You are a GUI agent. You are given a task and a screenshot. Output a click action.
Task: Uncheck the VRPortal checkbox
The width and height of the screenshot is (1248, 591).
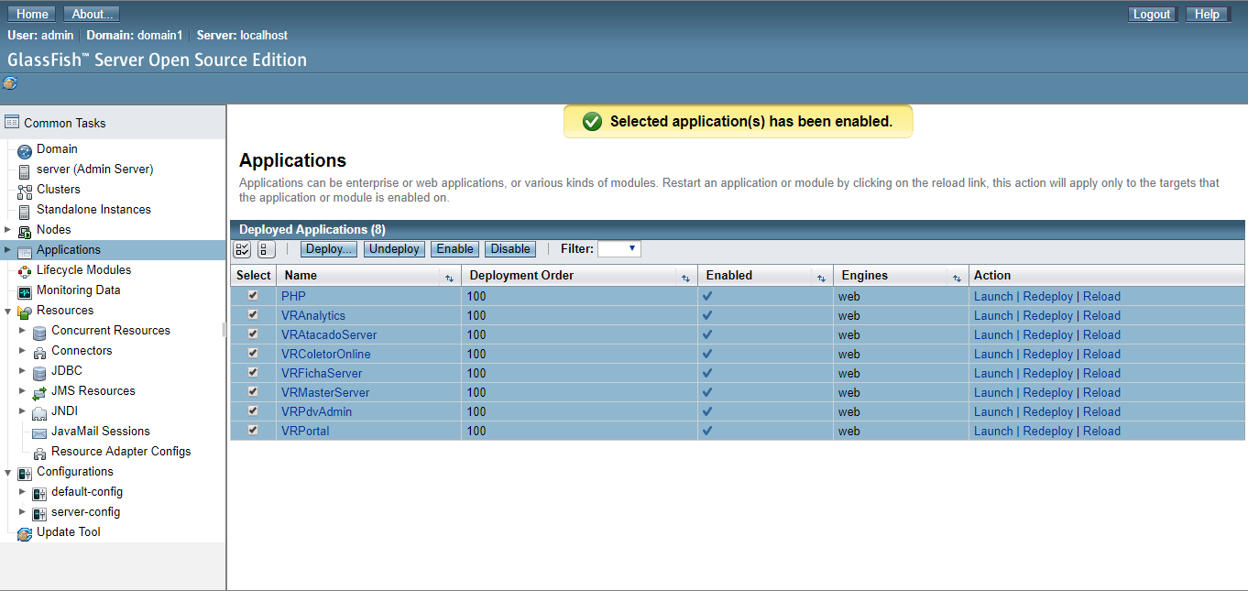[x=253, y=430]
